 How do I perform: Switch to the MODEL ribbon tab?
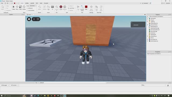point(27,3)
